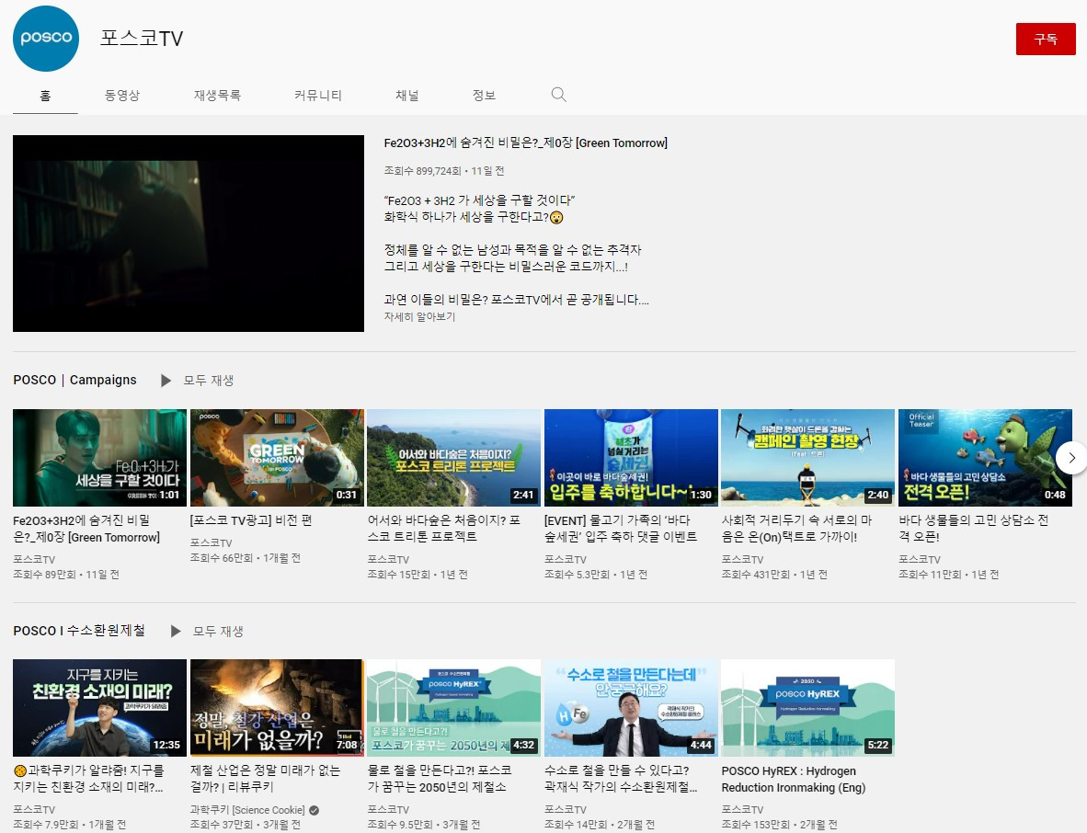The width and height of the screenshot is (1087, 833).
Task: Click title 수소로 철을 만들 수 있다고? 곽재식
Action: (x=621, y=778)
